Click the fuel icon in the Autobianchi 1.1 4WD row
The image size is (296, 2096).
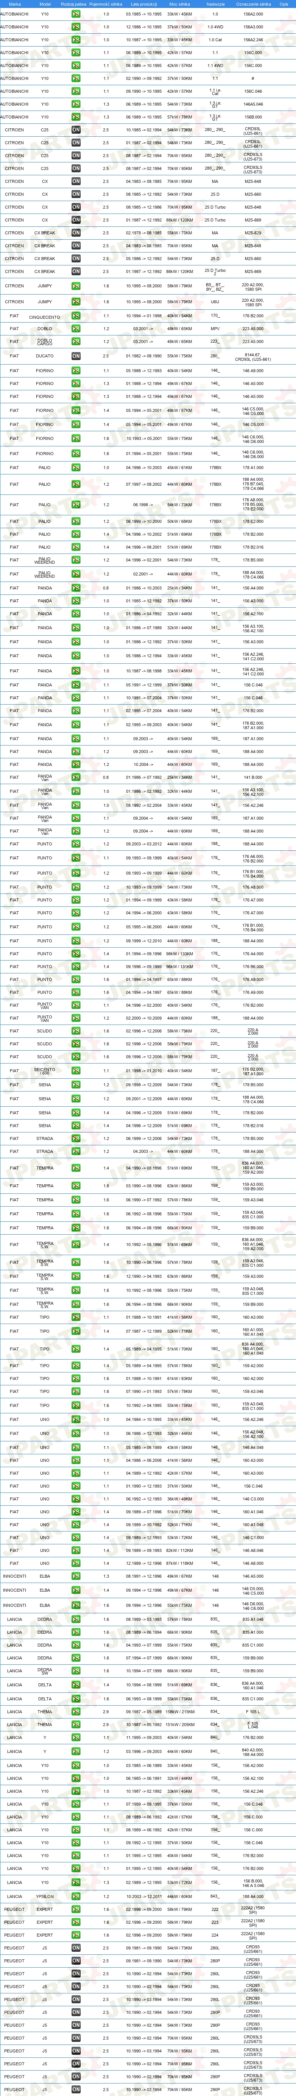pyautogui.click(x=76, y=66)
